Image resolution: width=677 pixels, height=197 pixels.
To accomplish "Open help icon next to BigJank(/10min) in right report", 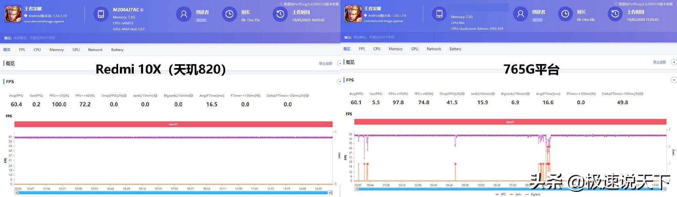I will 528,94.
